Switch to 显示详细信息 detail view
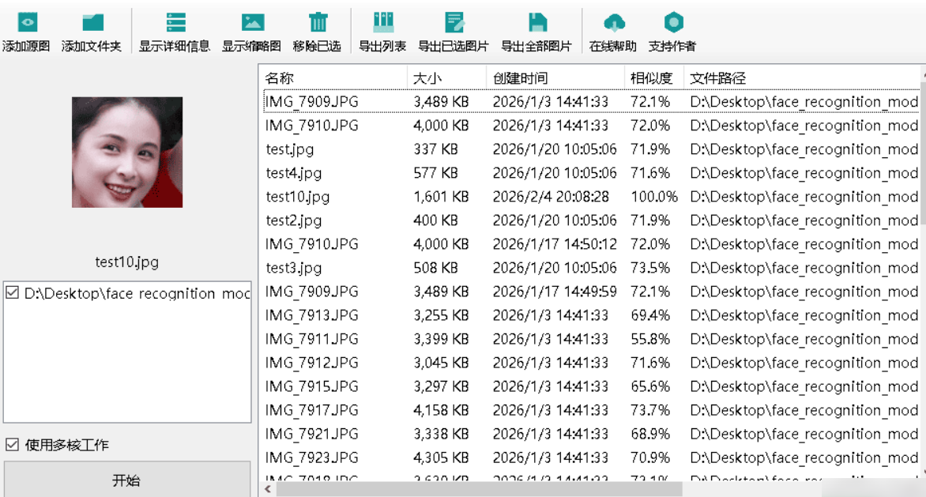 pyautogui.click(x=175, y=22)
